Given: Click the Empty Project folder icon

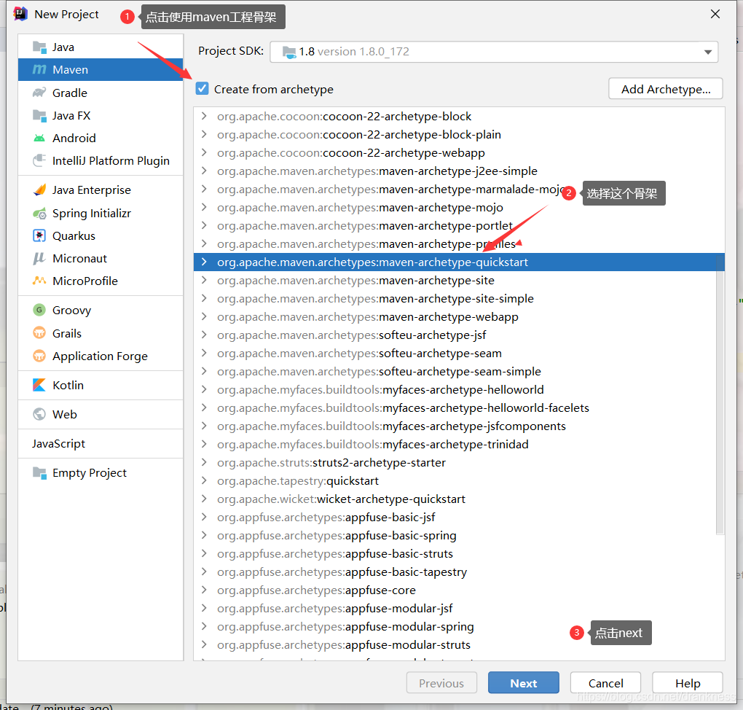Looking at the screenshot, I should click(x=39, y=473).
